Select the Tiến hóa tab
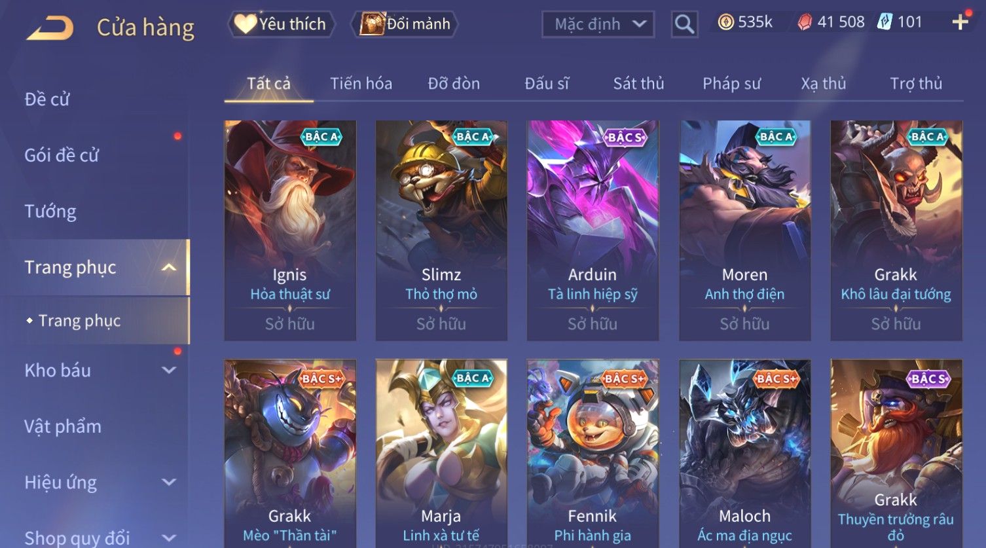 [x=361, y=83]
